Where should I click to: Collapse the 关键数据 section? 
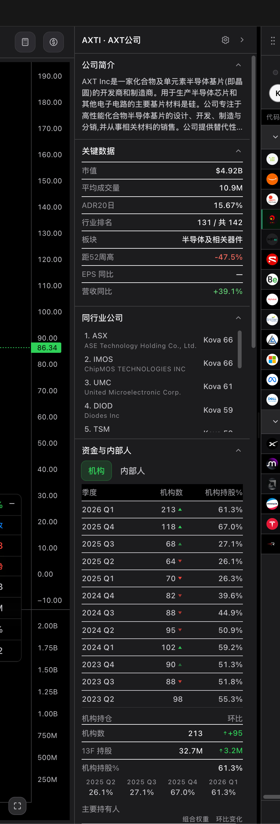click(238, 151)
